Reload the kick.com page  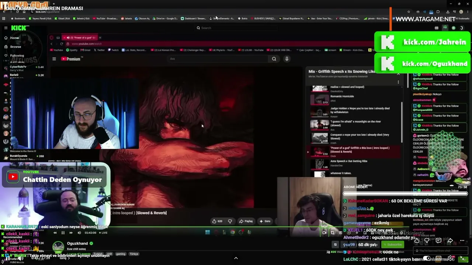pos(17,12)
